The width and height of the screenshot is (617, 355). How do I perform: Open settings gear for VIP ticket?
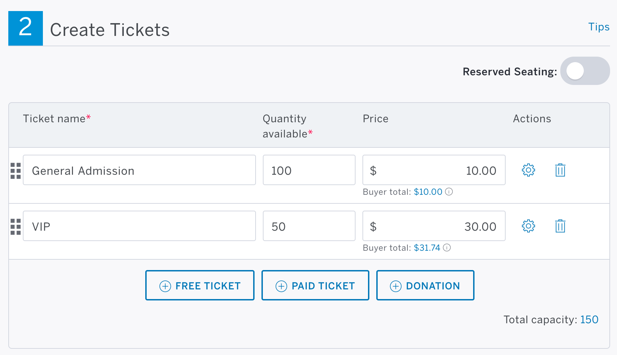click(528, 226)
